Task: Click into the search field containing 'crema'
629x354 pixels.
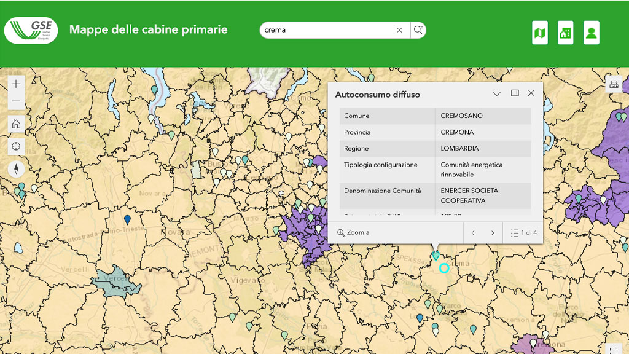Action: point(326,30)
